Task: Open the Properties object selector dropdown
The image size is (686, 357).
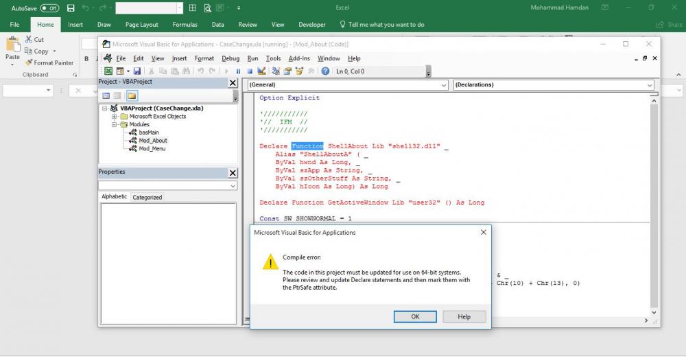Action: click(x=233, y=186)
